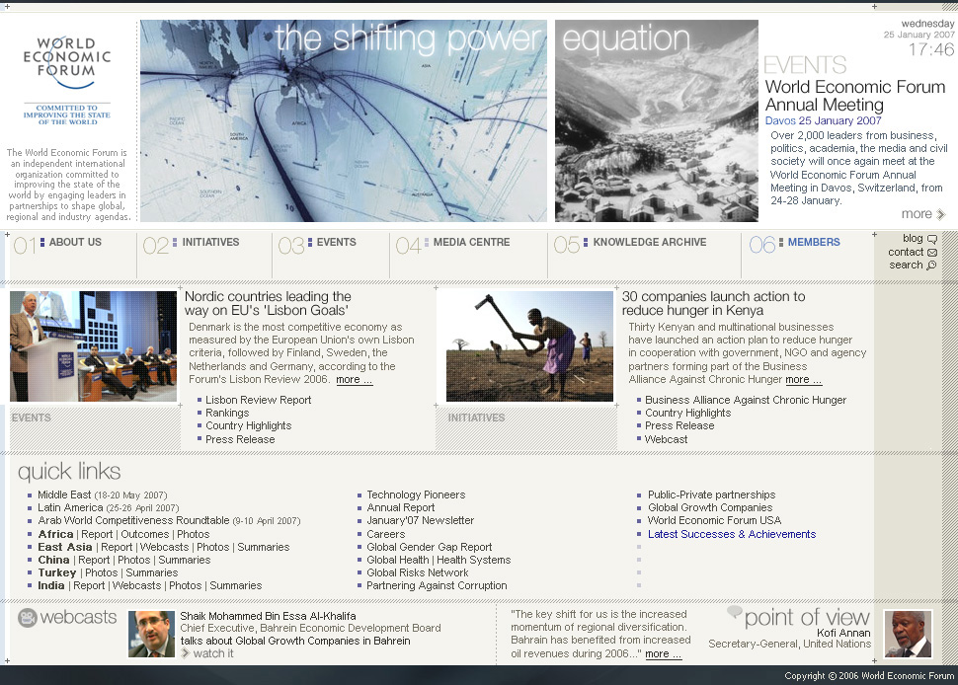The image size is (958, 685).
Task: Open Latest Successes & Achievements
Action: tap(732, 534)
